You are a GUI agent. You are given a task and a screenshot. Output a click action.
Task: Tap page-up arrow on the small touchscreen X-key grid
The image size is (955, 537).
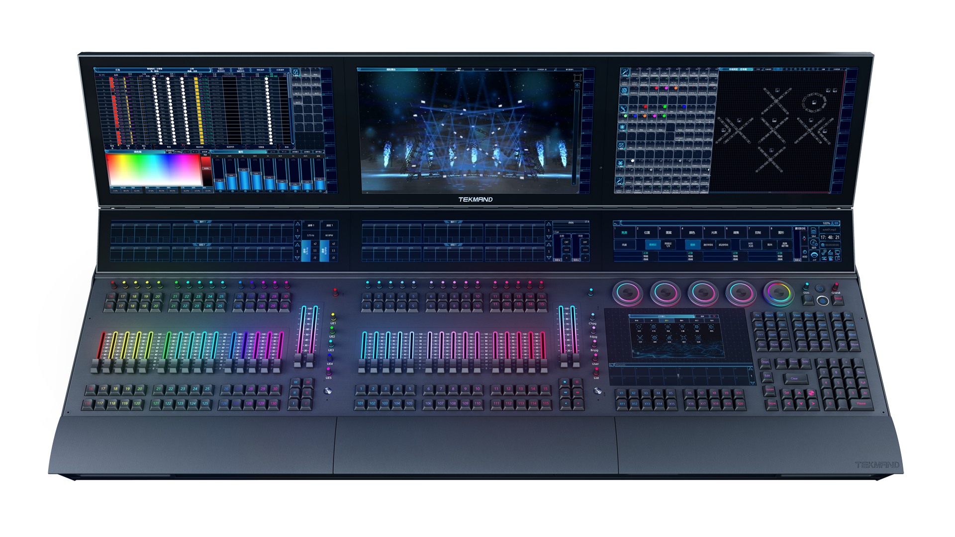pyautogui.click(x=751, y=369)
